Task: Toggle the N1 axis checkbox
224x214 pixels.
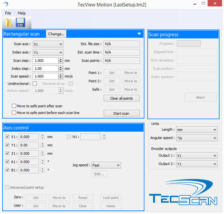Action: [69, 137]
